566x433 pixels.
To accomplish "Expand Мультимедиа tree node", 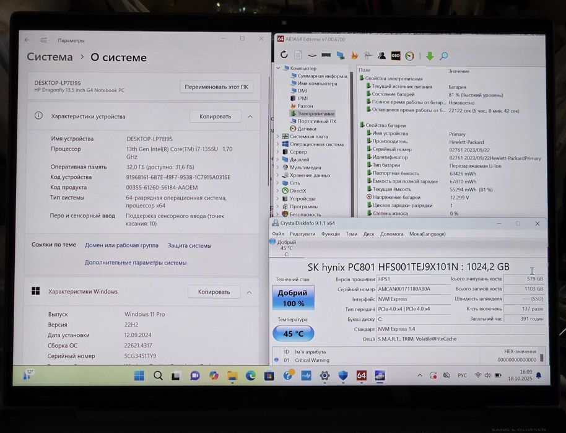I will tap(278, 167).
